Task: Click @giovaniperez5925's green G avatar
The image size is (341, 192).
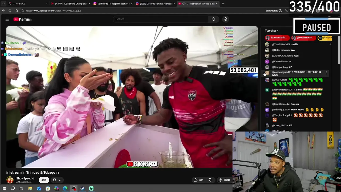Action: 267,90
